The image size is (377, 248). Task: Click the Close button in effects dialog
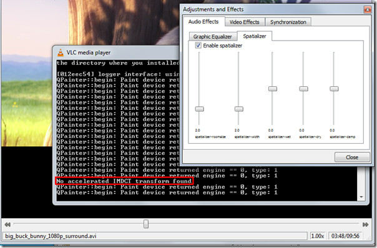click(352, 157)
